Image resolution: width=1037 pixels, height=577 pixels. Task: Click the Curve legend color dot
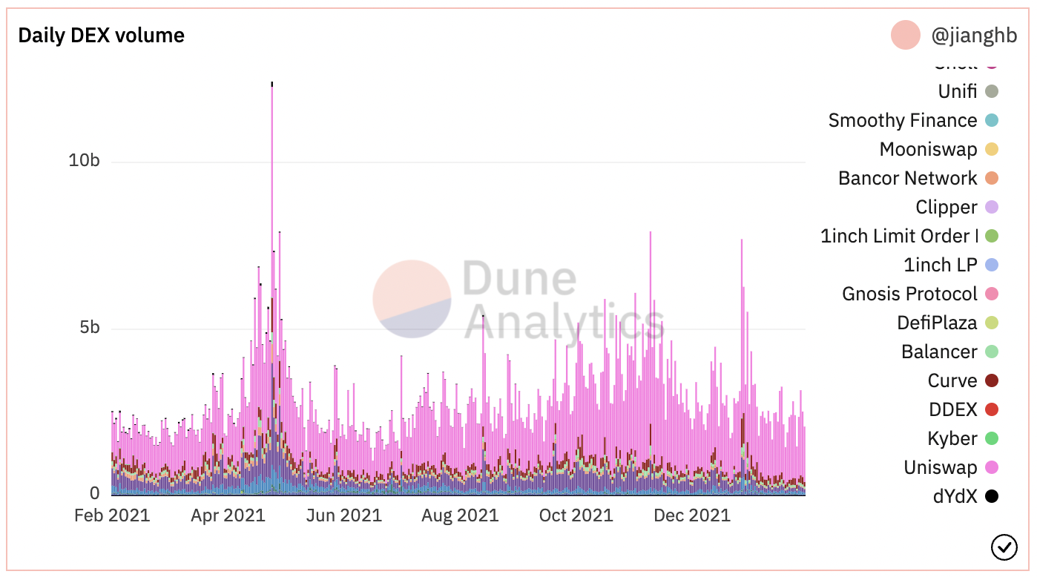click(x=992, y=381)
